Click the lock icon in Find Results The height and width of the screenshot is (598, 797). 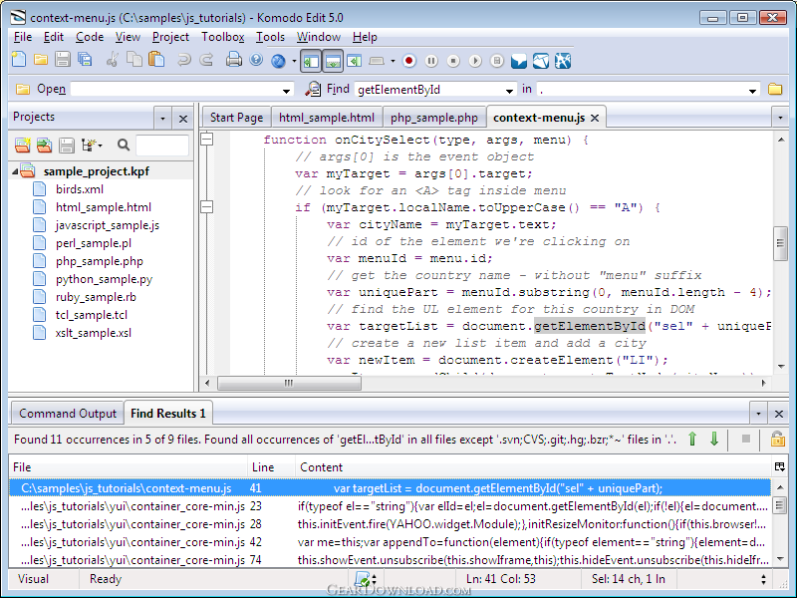coord(777,439)
